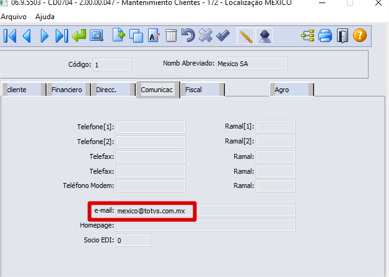The height and width of the screenshot is (277, 389).
Task: Click the person silhouette icon
Action: 264,36
